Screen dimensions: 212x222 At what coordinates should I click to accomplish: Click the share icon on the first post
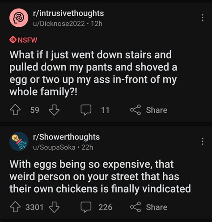136,110
